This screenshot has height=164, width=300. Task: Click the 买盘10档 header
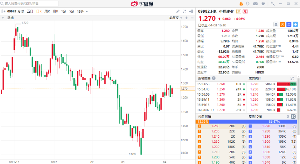[x=204, y=116]
